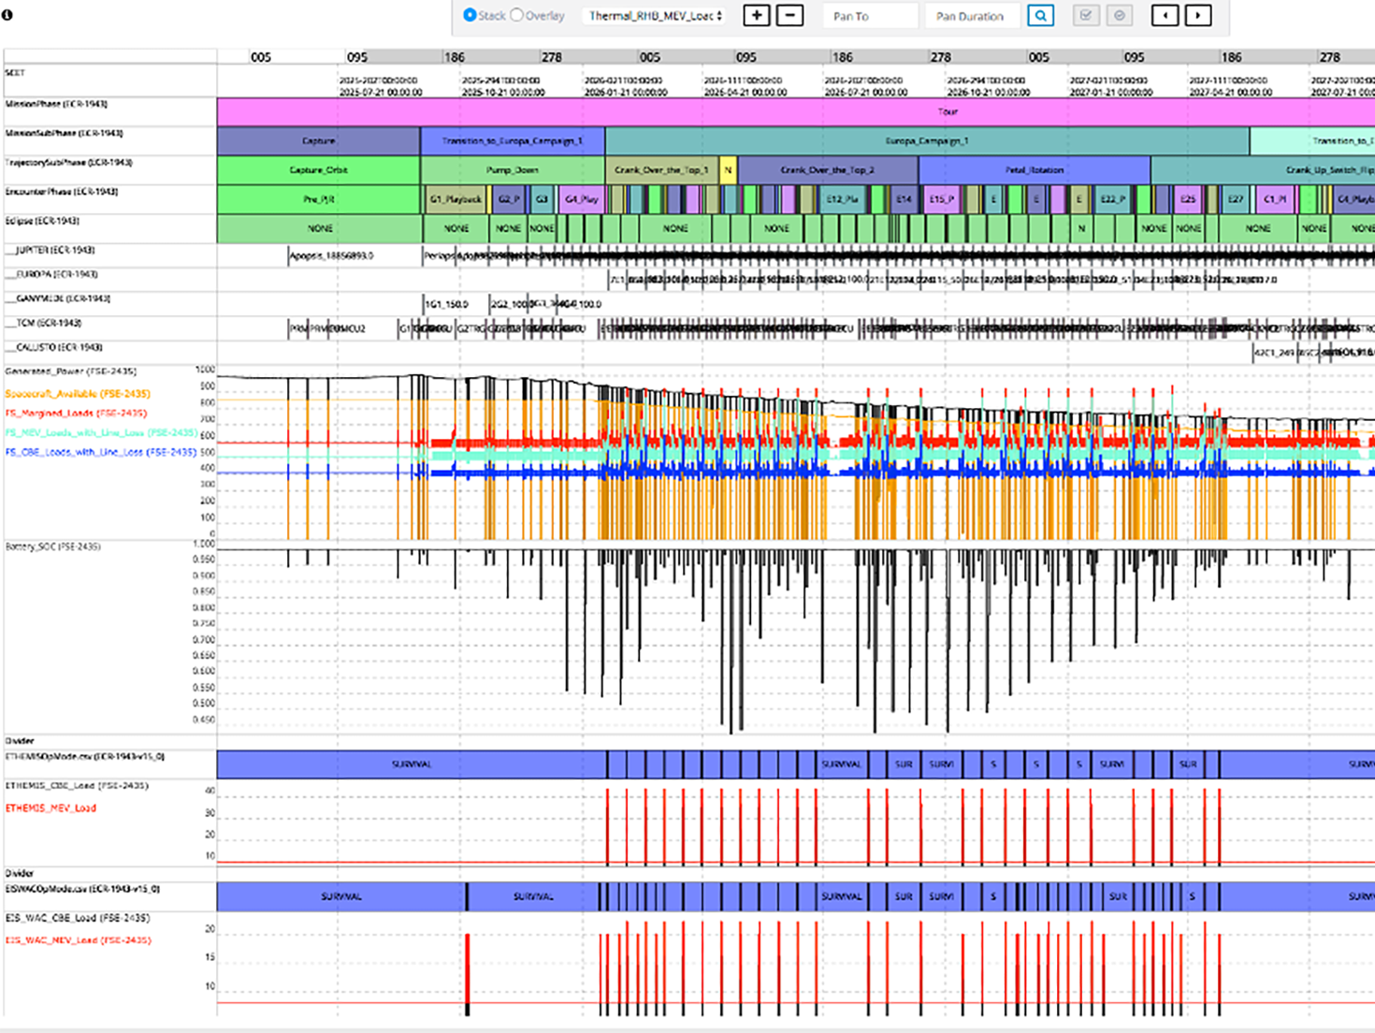1375x1033 pixels.
Task: Click the Spacecraft_Available legend label
Action: pos(78,394)
